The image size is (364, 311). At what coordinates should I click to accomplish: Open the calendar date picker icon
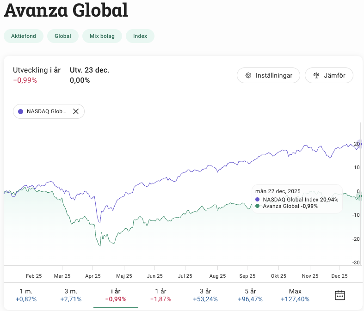pos(340,295)
